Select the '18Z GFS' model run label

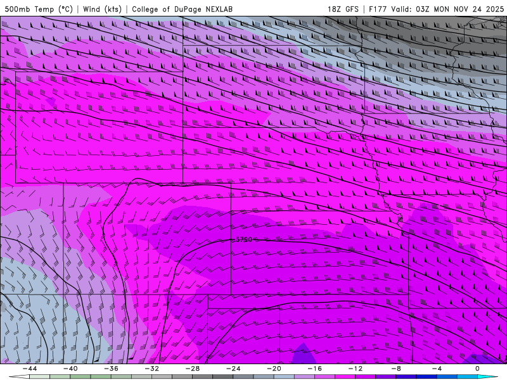(x=343, y=9)
